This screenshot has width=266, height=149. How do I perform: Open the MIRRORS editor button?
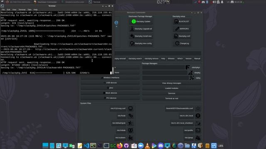[182, 29]
